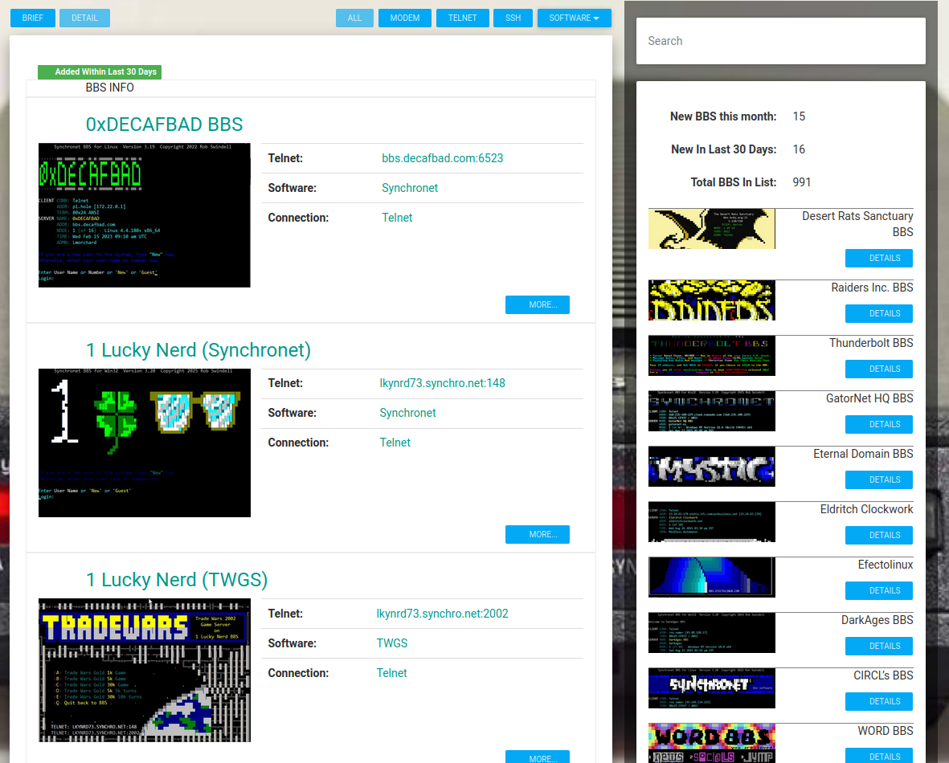The image size is (949, 763).
Task: Open CIRCL's BBS thumbnail
Action: coord(712,688)
